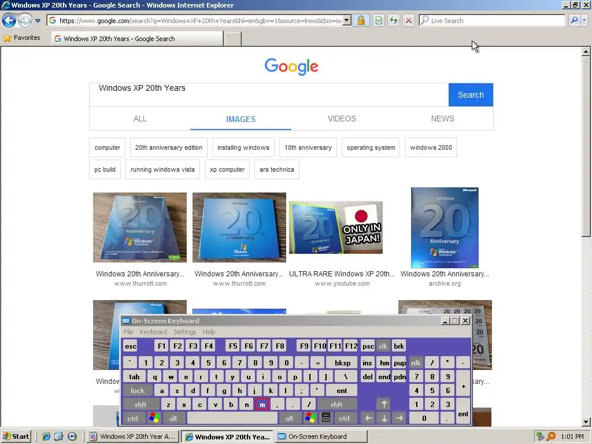The image size is (592, 444).
Task: Click the left arrow key on keyboard
Action: pos(368,419)
